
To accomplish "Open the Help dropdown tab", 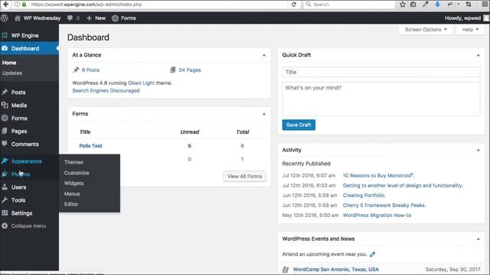I will [x=470, y=30].
